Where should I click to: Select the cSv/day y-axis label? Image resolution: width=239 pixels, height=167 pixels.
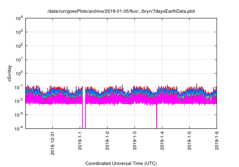tap(9, 73)
